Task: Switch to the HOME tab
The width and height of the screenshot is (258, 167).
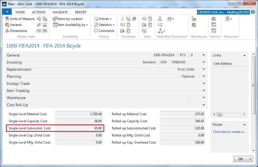Action: 20,12
